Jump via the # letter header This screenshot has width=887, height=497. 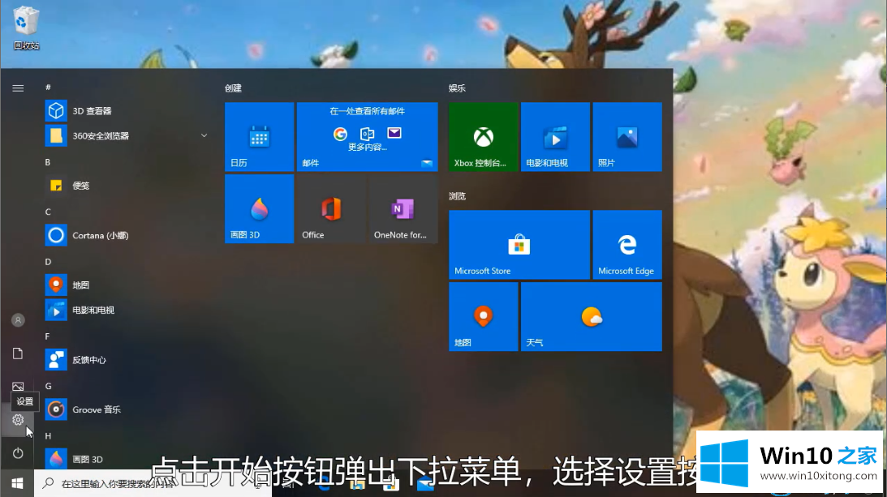(48, 87)
